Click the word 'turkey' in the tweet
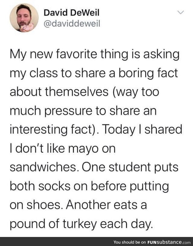Screen dimensions: 193x246 [x=80, y=225]
